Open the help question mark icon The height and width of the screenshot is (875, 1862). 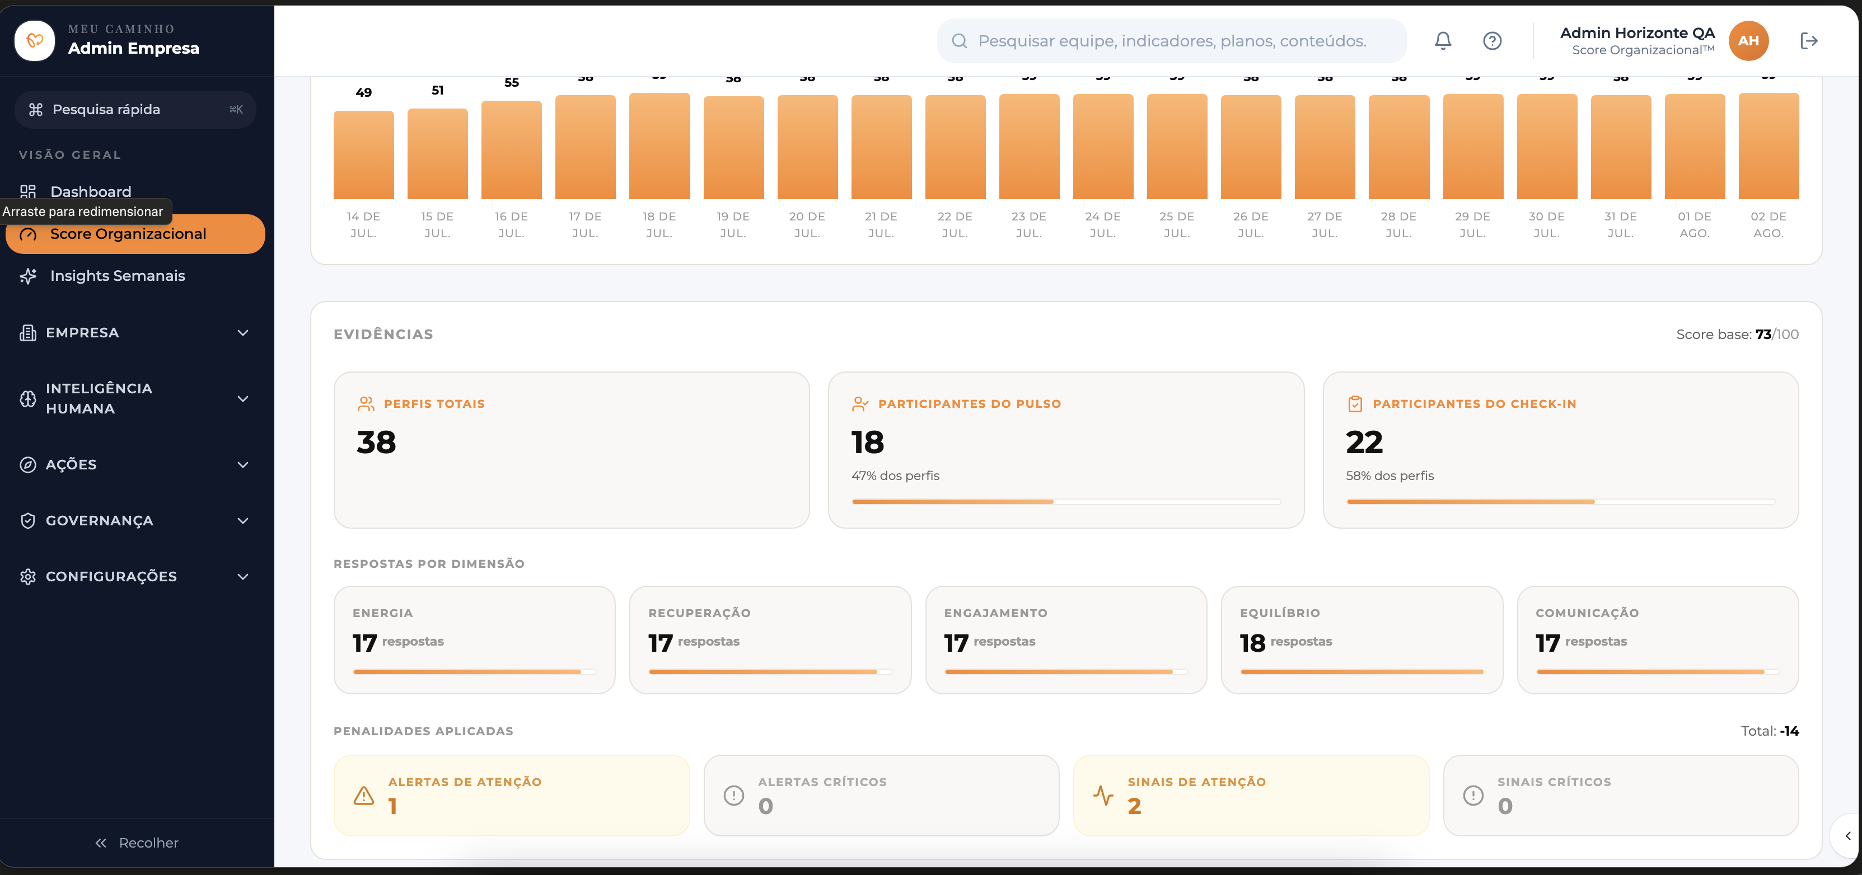point(1492,40)
